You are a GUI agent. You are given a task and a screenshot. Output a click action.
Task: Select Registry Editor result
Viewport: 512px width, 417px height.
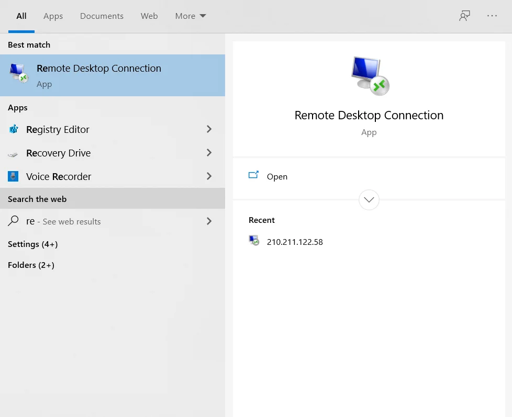(113, 129)
